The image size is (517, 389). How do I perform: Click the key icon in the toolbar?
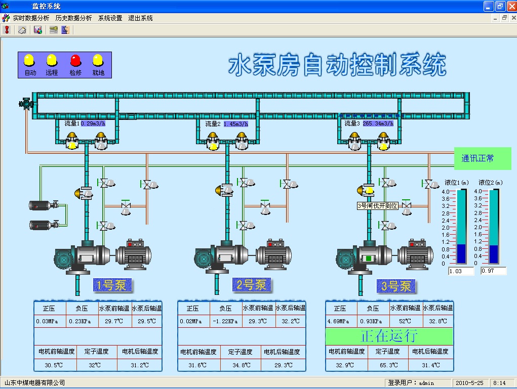pos(53,30)
